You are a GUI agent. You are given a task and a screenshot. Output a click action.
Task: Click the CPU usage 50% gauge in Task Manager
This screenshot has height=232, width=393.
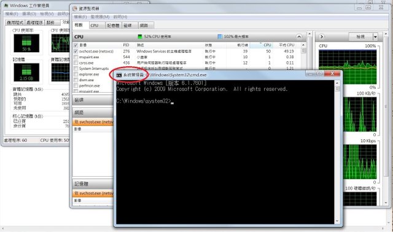[x=26, y=43]
